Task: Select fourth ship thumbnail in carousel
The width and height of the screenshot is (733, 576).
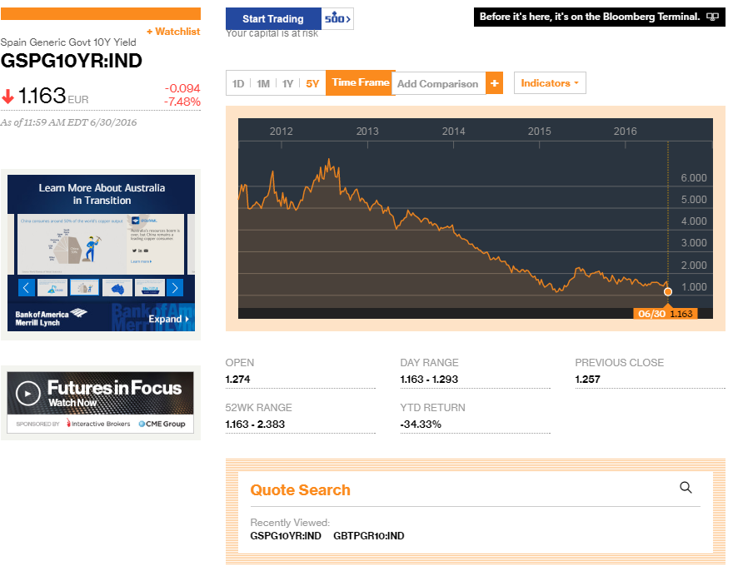Action: tap(150, 288)
